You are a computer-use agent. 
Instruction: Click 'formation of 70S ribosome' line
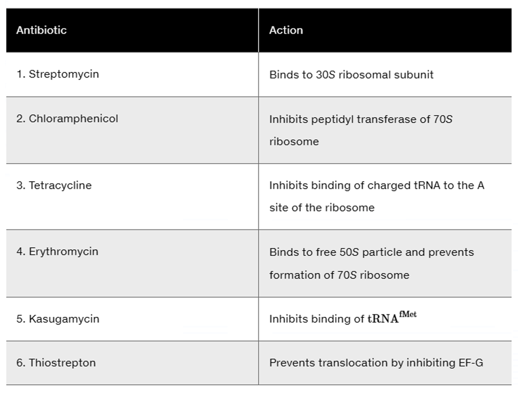pyautogui.click(x=339, y=275)
